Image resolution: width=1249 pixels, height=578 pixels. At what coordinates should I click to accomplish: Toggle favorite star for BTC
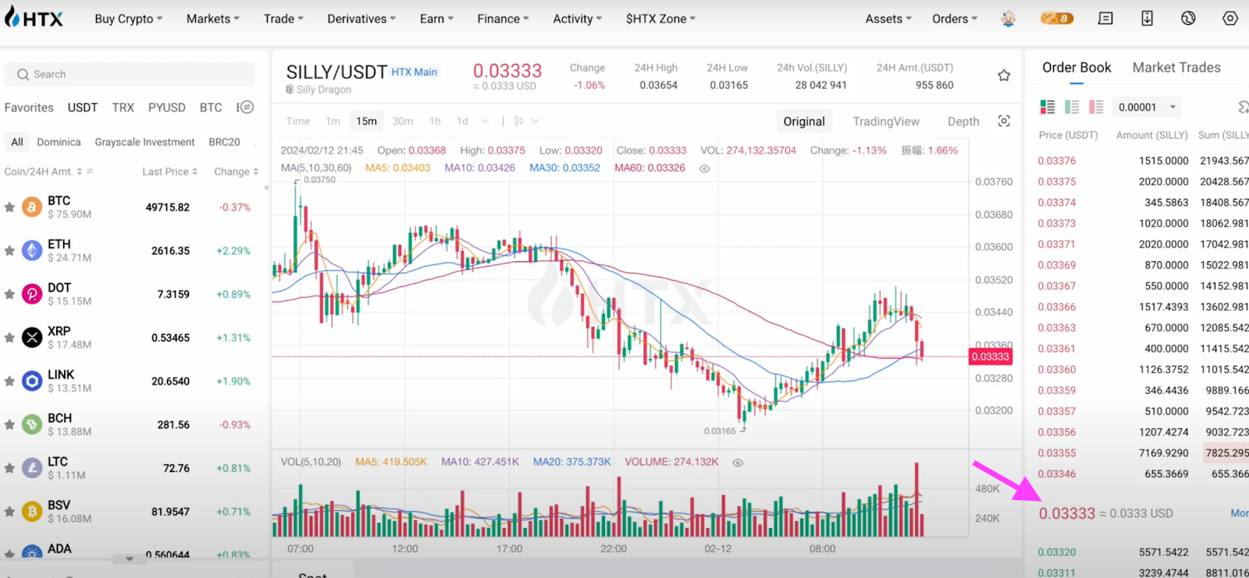tap(9, 207)
